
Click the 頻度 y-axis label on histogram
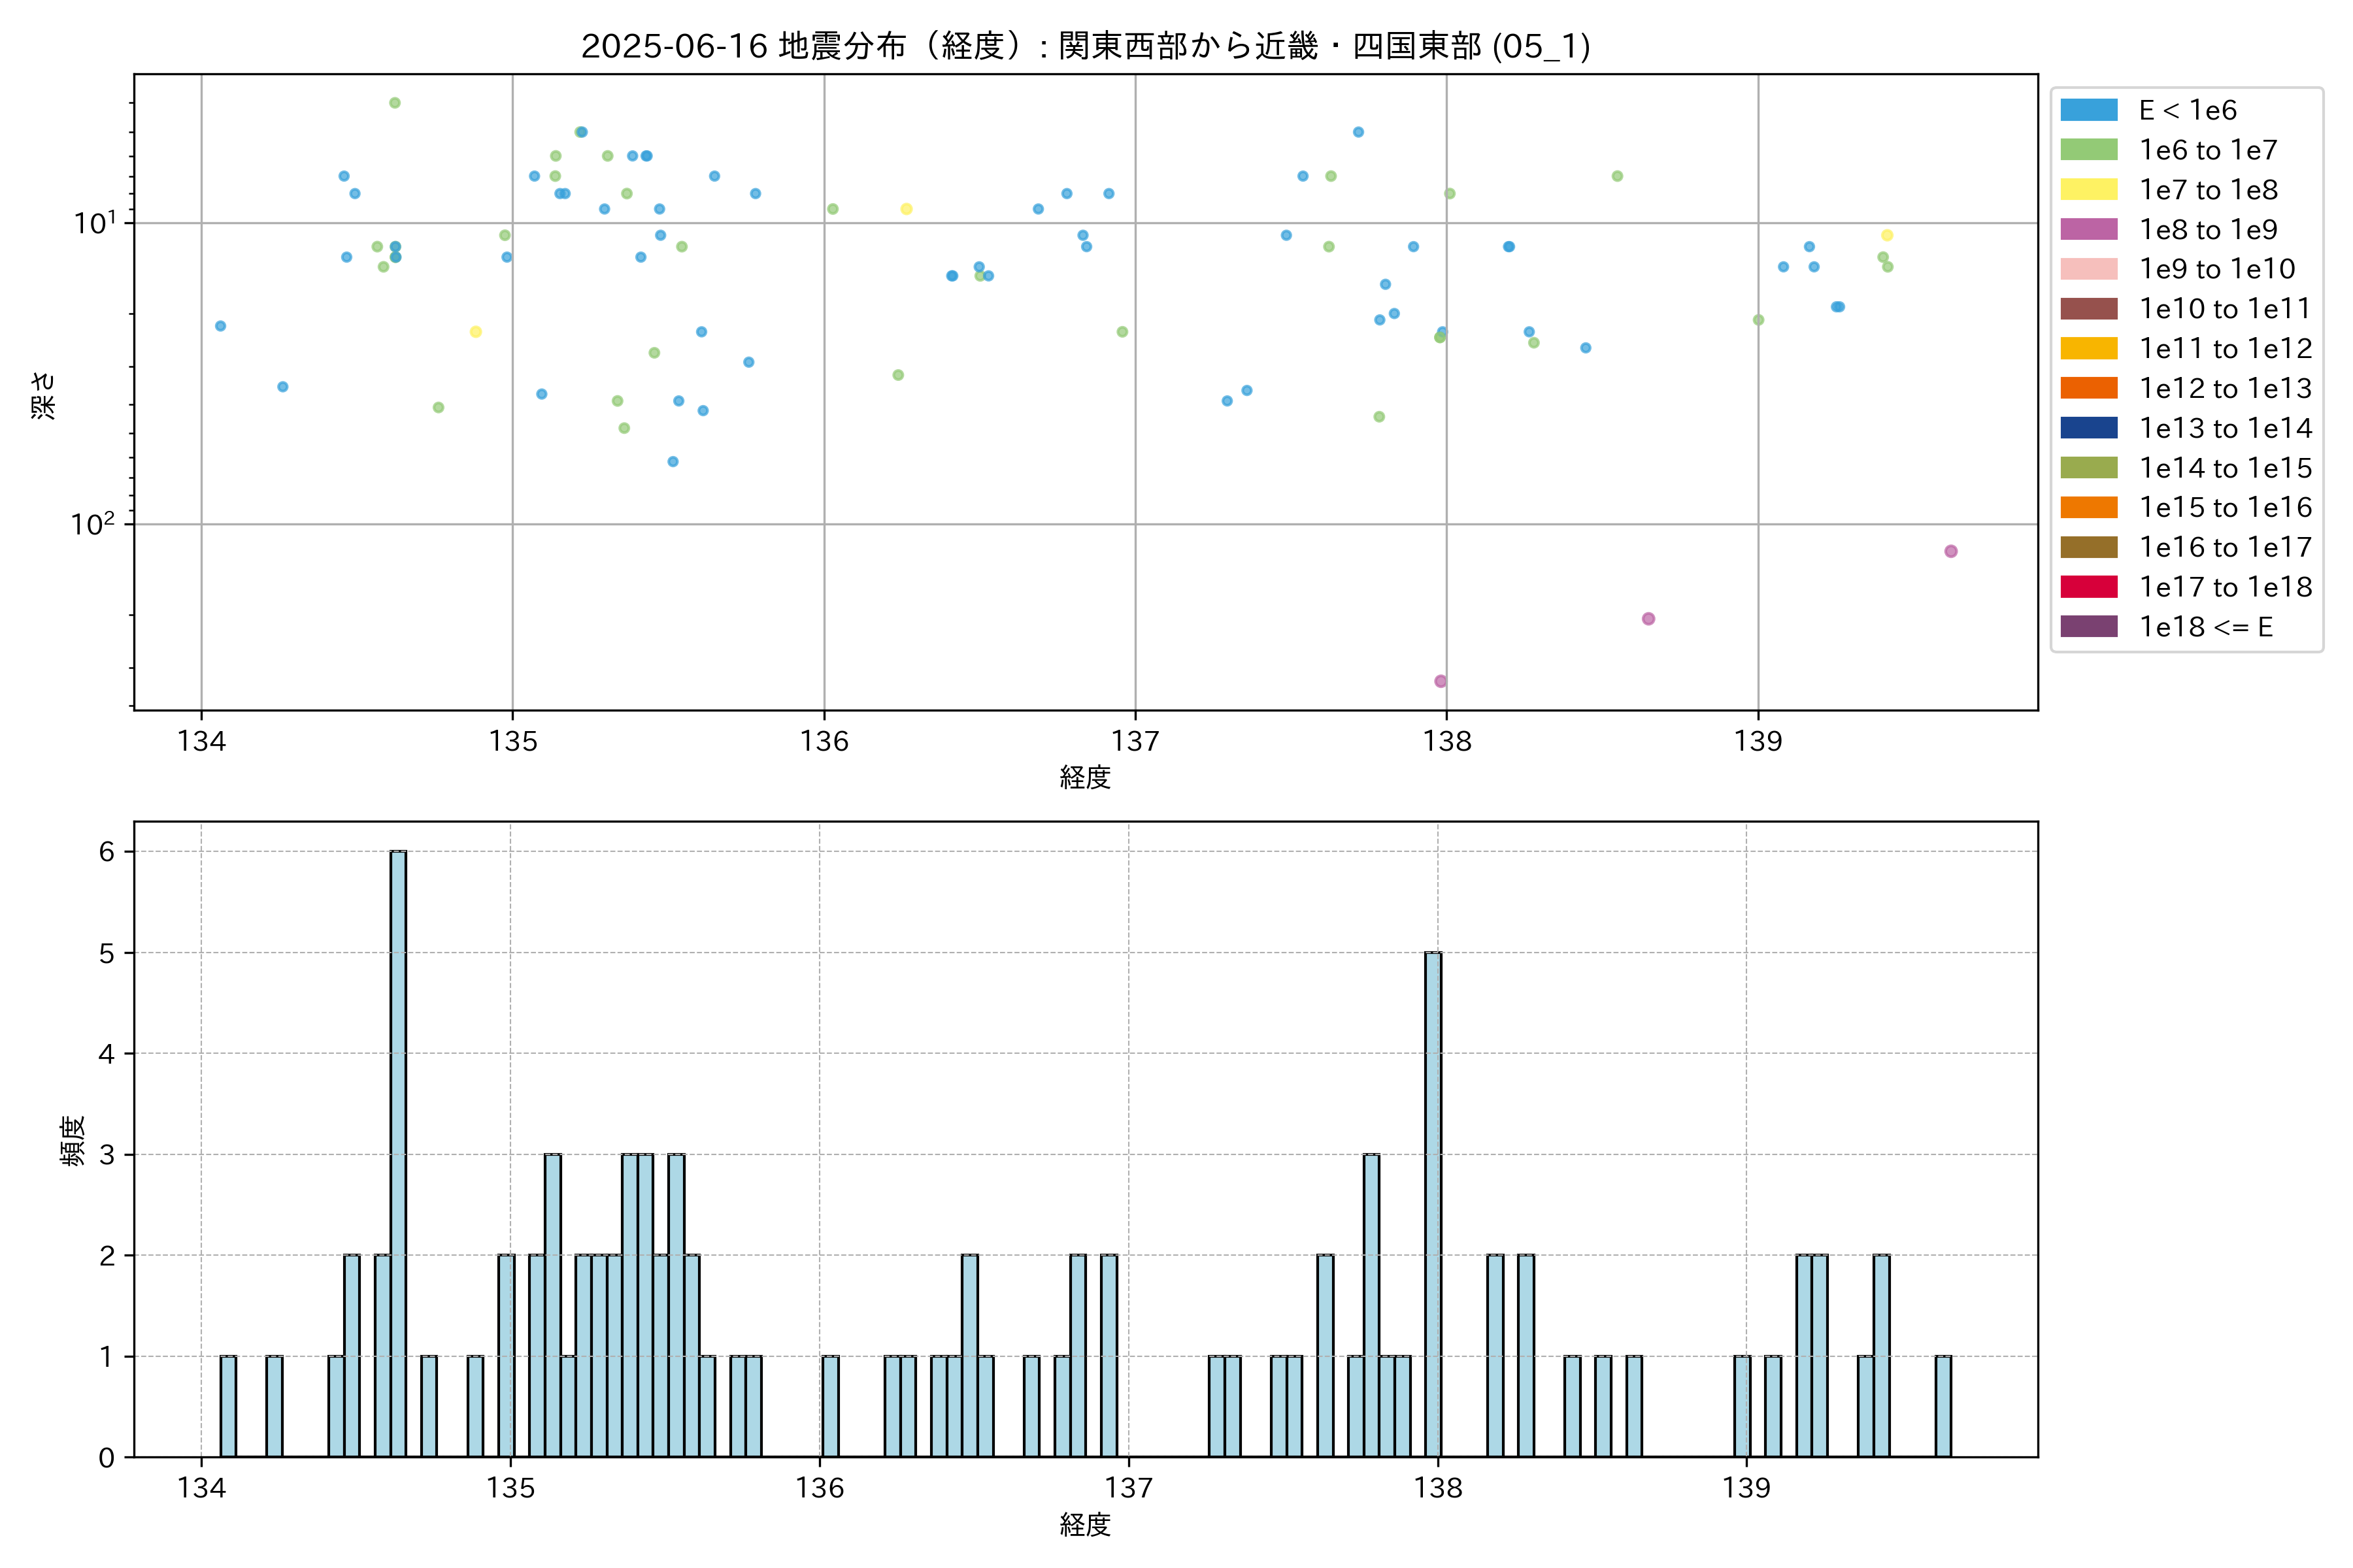pos(73,1140)
